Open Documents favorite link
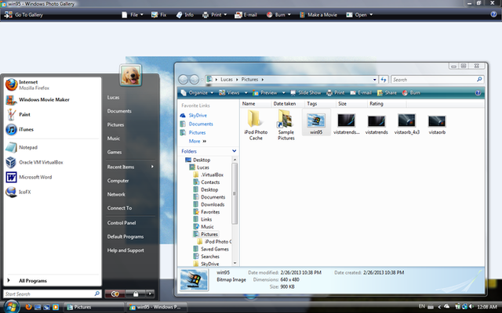 [x=201, y=124]
